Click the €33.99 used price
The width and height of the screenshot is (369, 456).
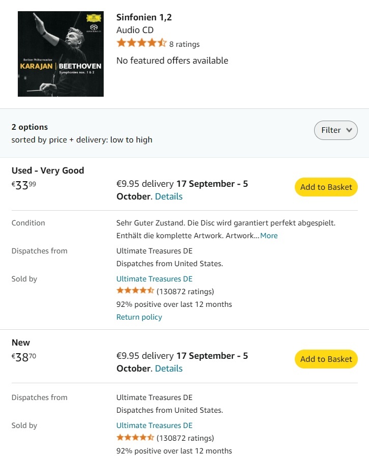pyautogui.click(x=24, y=185)
